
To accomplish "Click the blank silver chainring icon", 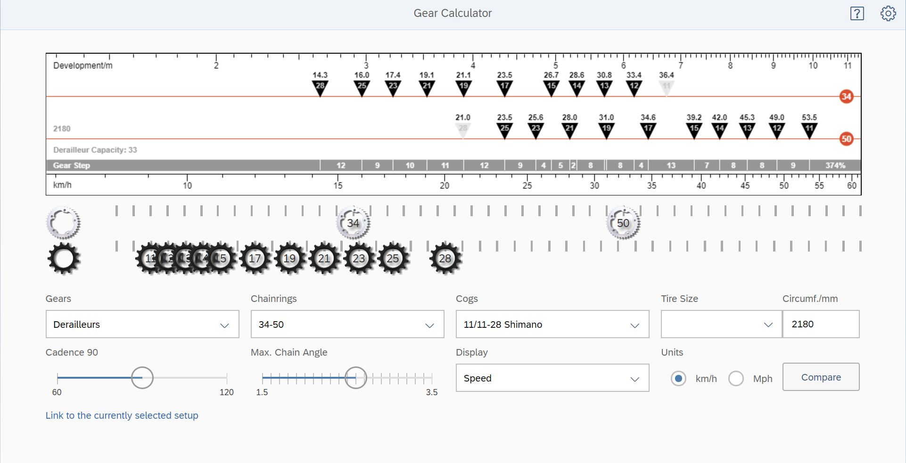I will [64, 222].
